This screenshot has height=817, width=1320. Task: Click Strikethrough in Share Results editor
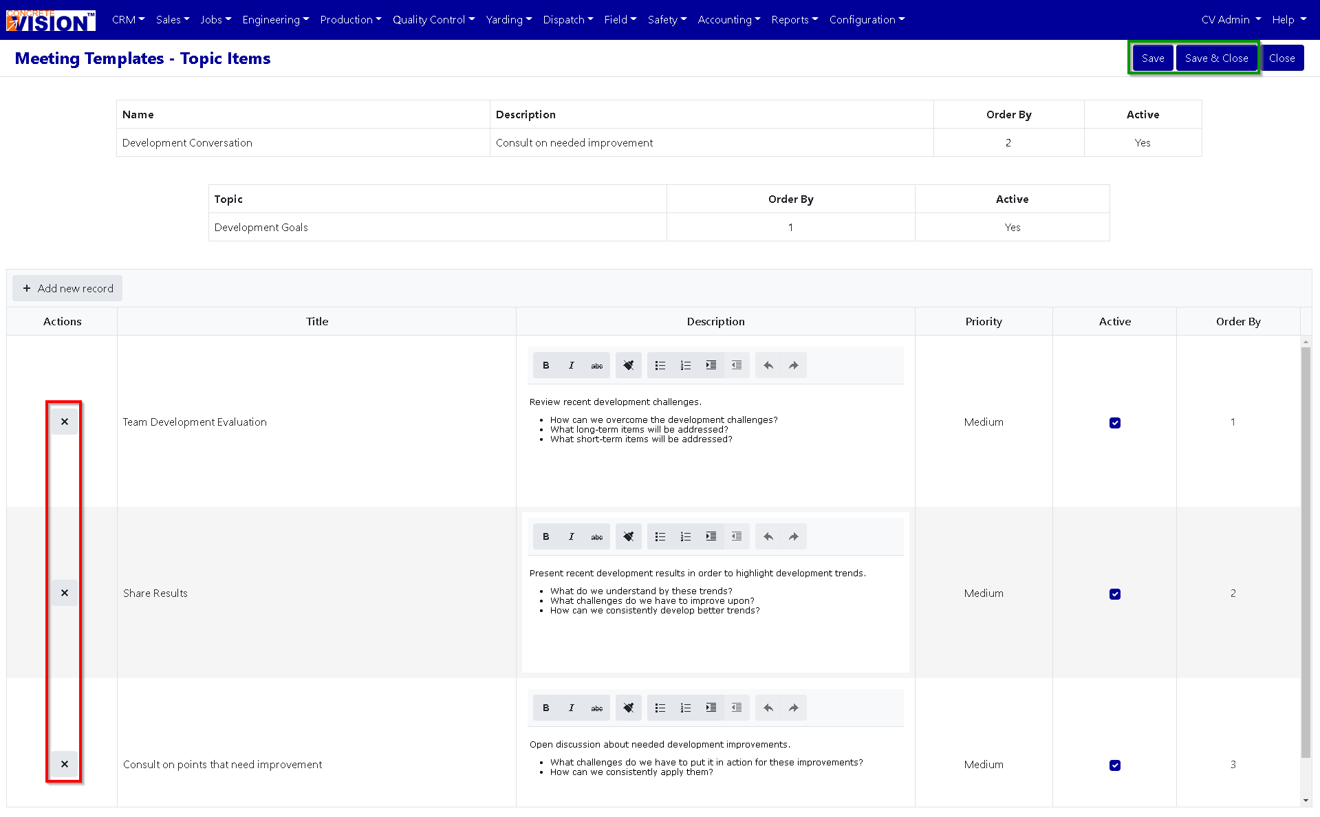point(597,536)
